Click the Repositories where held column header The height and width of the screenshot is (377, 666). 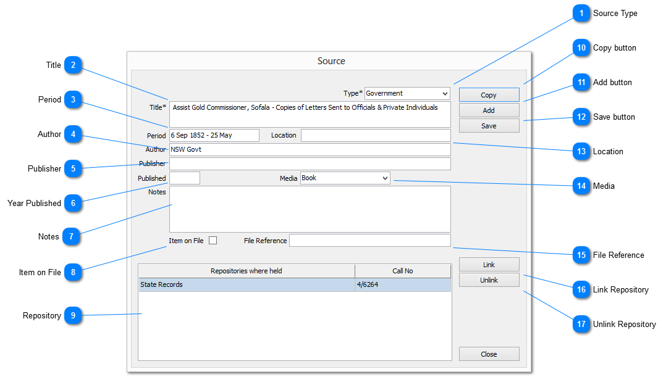(247, 271)
